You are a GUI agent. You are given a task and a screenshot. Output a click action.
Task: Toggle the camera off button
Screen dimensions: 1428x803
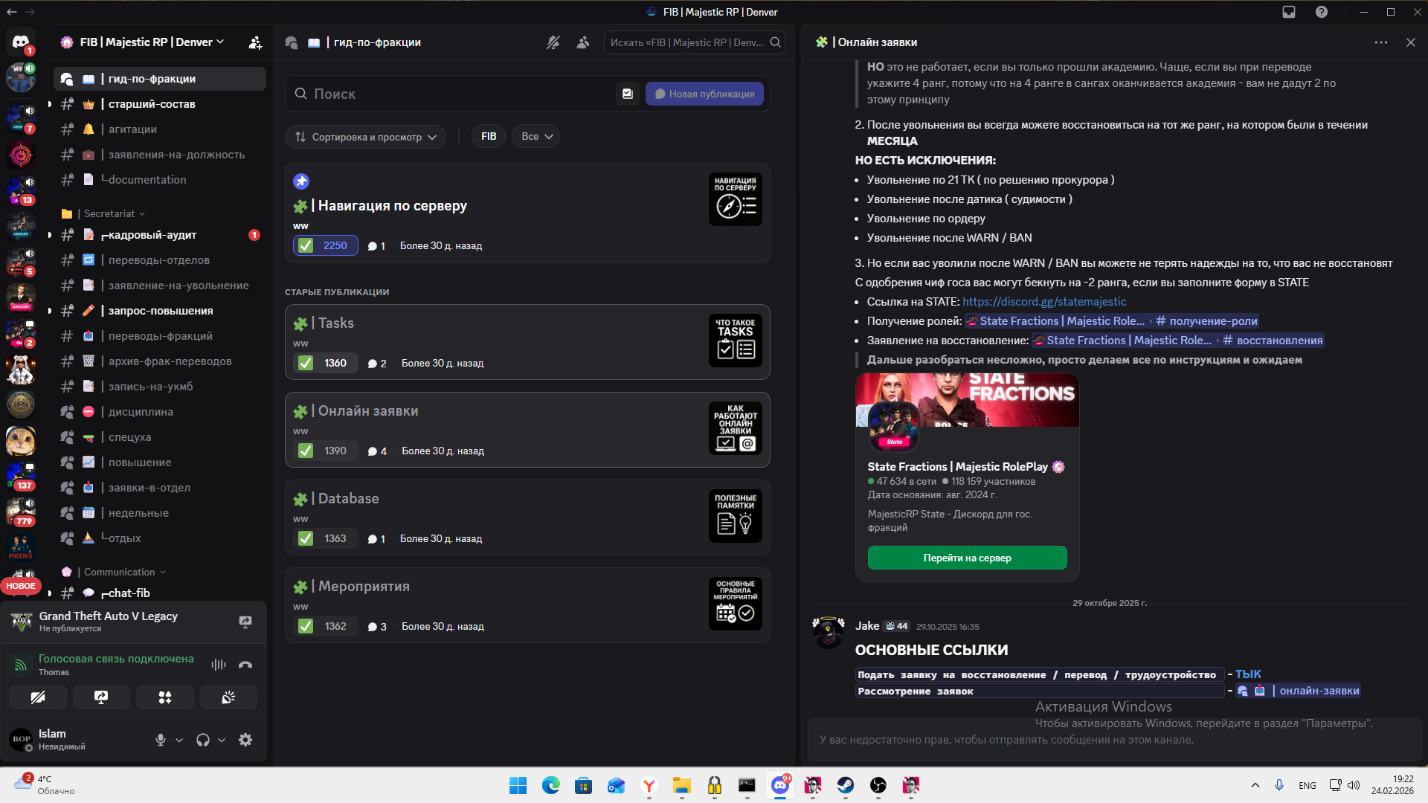[38, 697]
